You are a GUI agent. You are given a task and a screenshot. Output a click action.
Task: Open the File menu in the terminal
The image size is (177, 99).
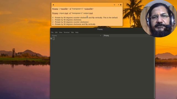coord(52,32)
